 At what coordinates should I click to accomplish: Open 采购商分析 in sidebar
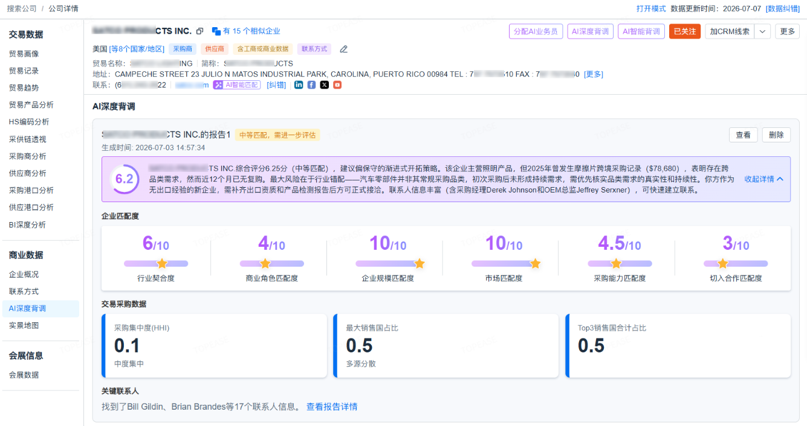[x=27, y=156]
